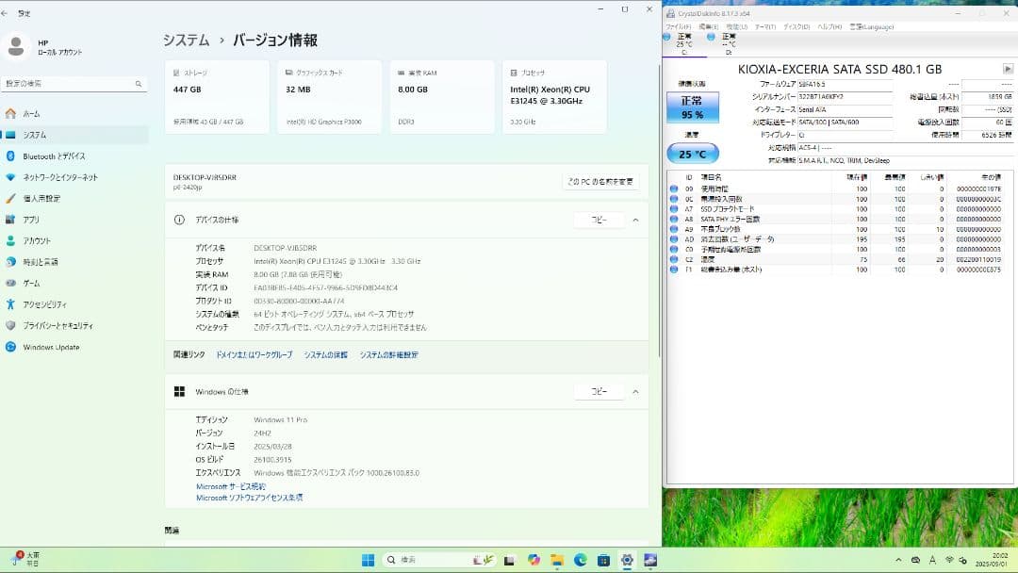Expand the 関連 section at page bottom
The width and height of the screenshot is (1018, 573).
(405, 530)
